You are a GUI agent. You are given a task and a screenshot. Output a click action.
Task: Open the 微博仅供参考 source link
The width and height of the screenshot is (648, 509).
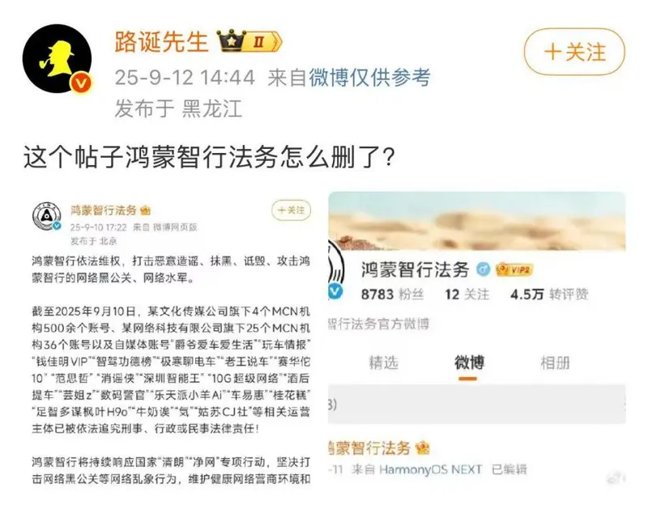click(370, 77)
